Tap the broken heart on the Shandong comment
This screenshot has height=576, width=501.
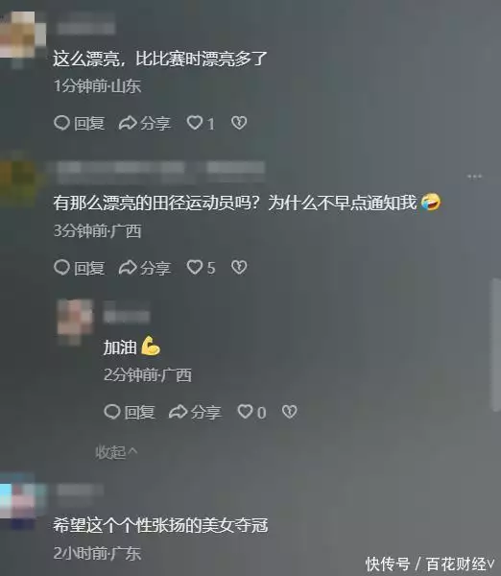click(239, 123)
